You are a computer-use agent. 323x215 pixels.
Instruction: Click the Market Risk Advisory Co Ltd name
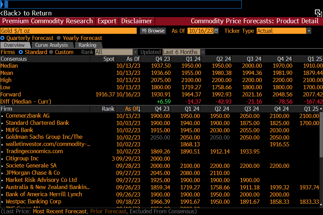[41, 180]
